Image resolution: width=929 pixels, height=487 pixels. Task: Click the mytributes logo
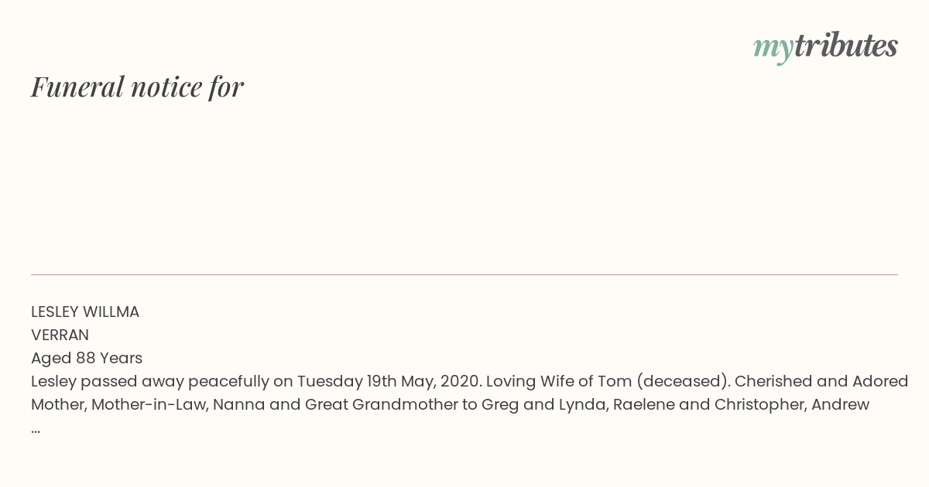coord(825,47)
